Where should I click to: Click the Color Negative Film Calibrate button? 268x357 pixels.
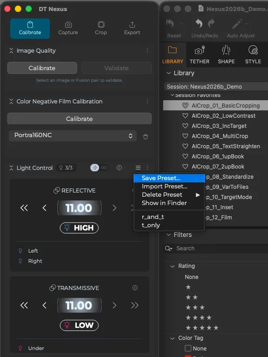click(x=79, y=119)
